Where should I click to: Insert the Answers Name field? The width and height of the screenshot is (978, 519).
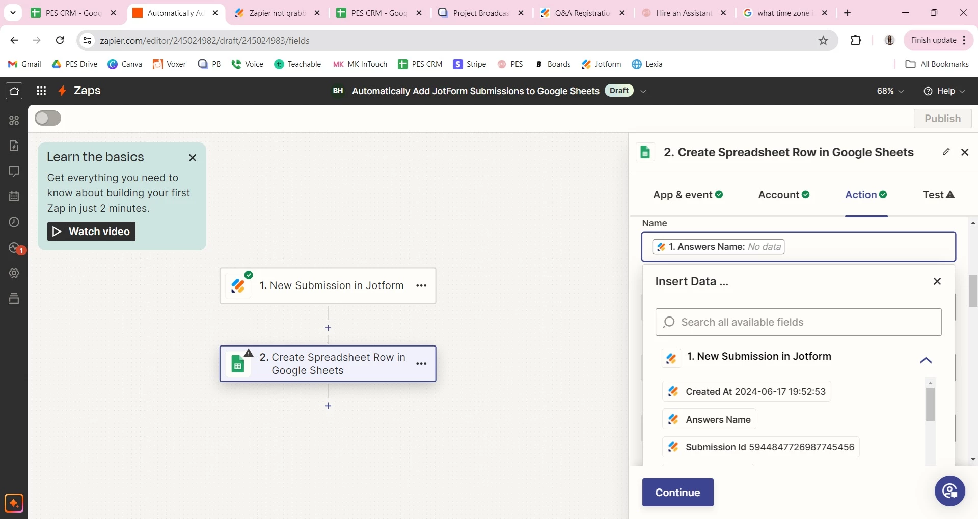click(709, 420)
